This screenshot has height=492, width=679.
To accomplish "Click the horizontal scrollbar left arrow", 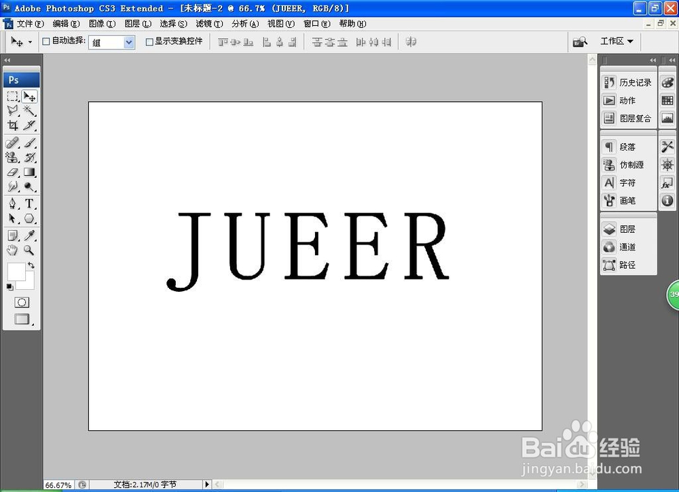I will [x=217, y=485].
